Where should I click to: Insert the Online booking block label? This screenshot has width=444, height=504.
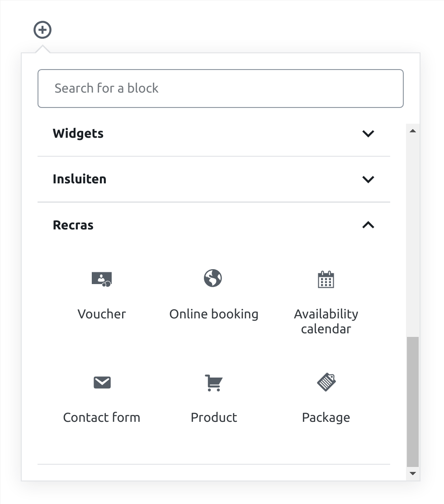214,314
